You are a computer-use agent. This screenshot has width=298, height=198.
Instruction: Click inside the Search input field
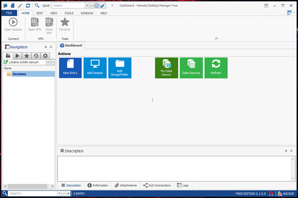[32, 193]
